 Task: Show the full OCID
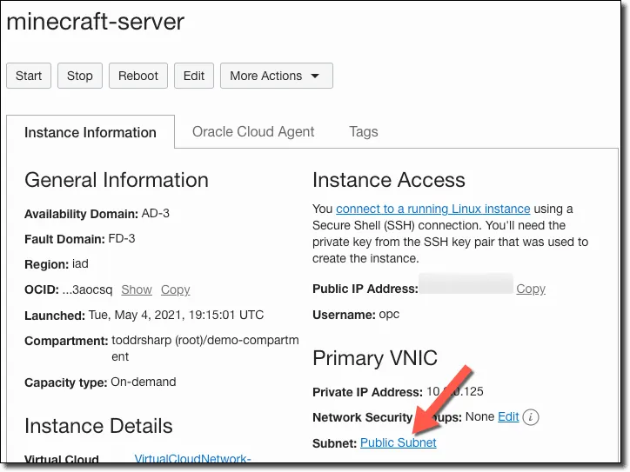137,289
